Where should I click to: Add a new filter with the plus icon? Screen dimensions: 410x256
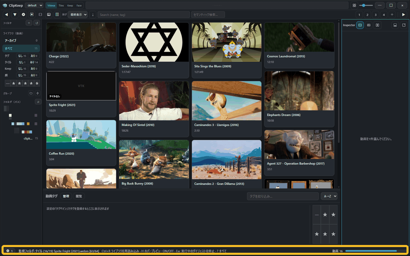tap(29, 23)
